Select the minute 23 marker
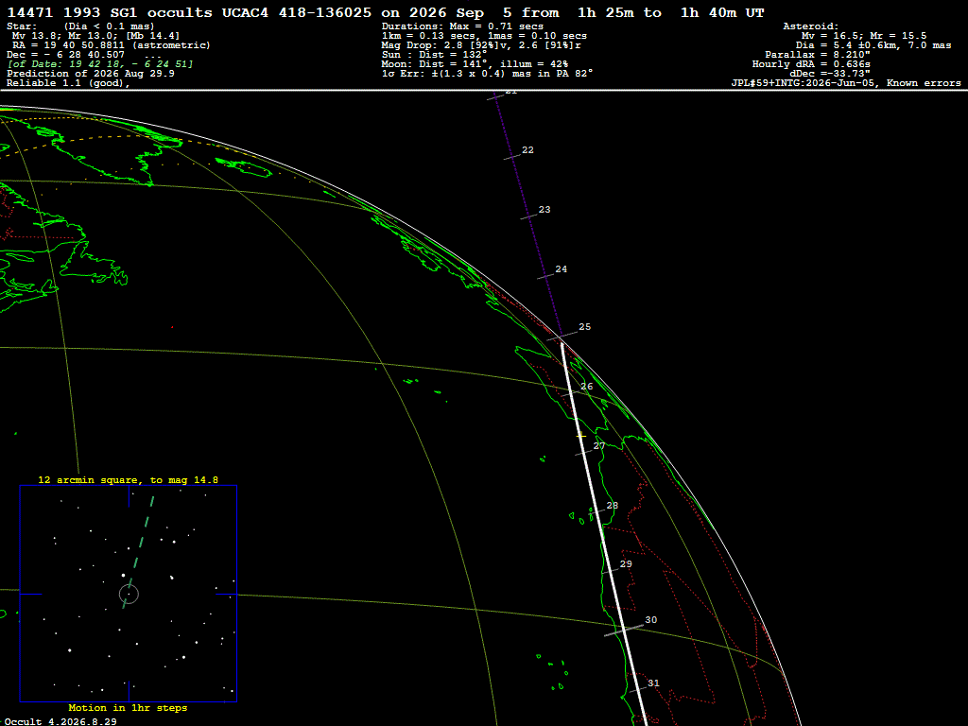Image resolution: width=968 pixels, height=726 pixels. tap(544, 210)
